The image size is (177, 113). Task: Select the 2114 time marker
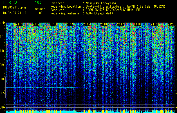70,24
